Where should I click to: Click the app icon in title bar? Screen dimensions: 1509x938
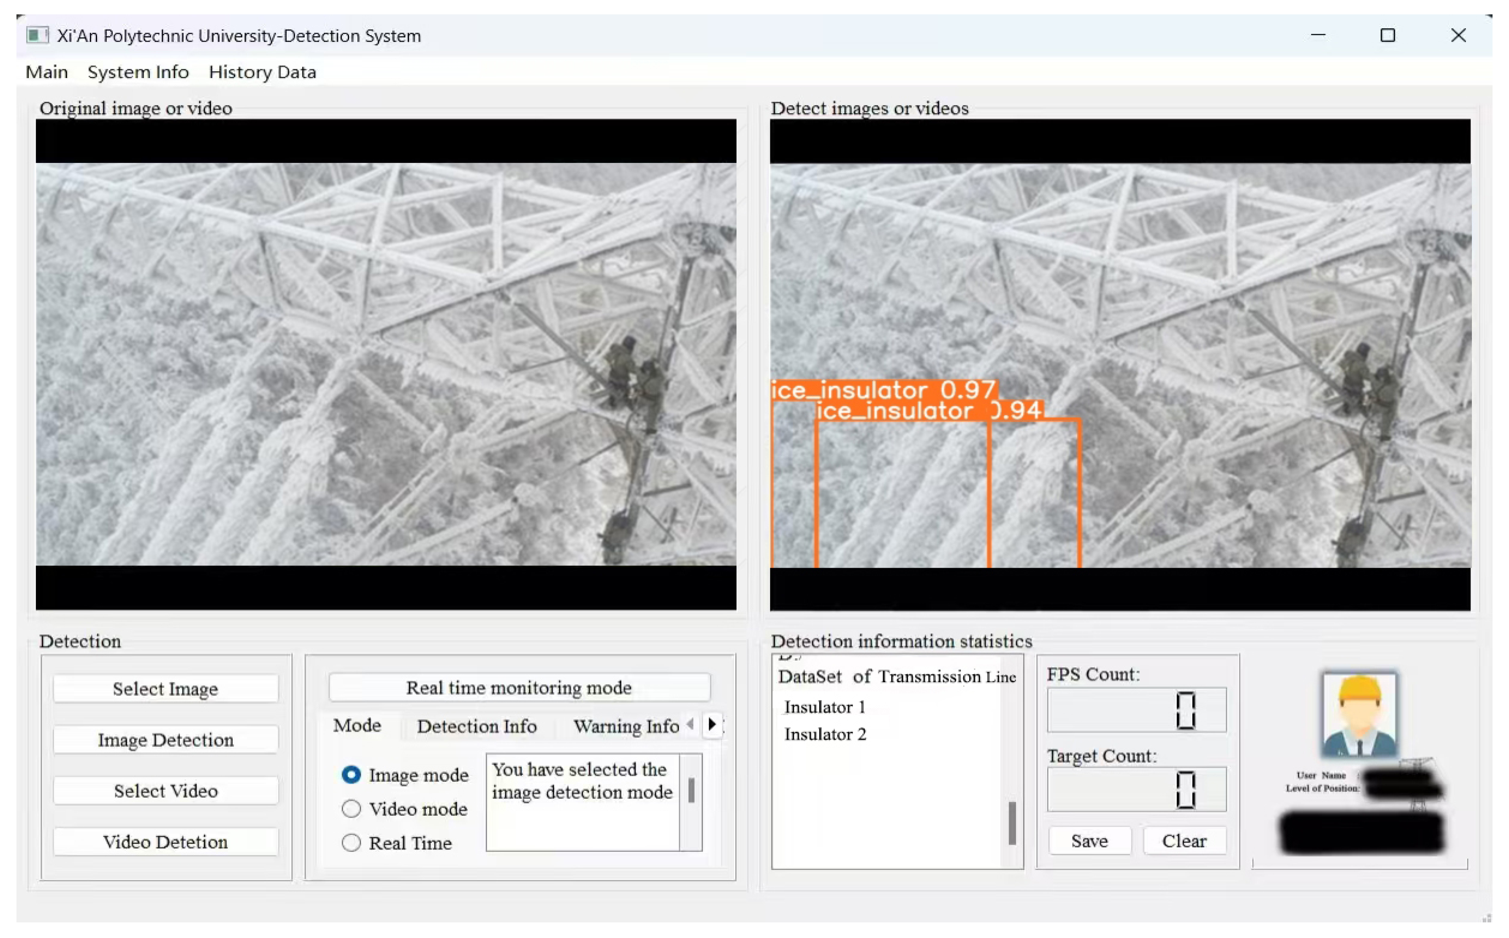click(37, 35)
